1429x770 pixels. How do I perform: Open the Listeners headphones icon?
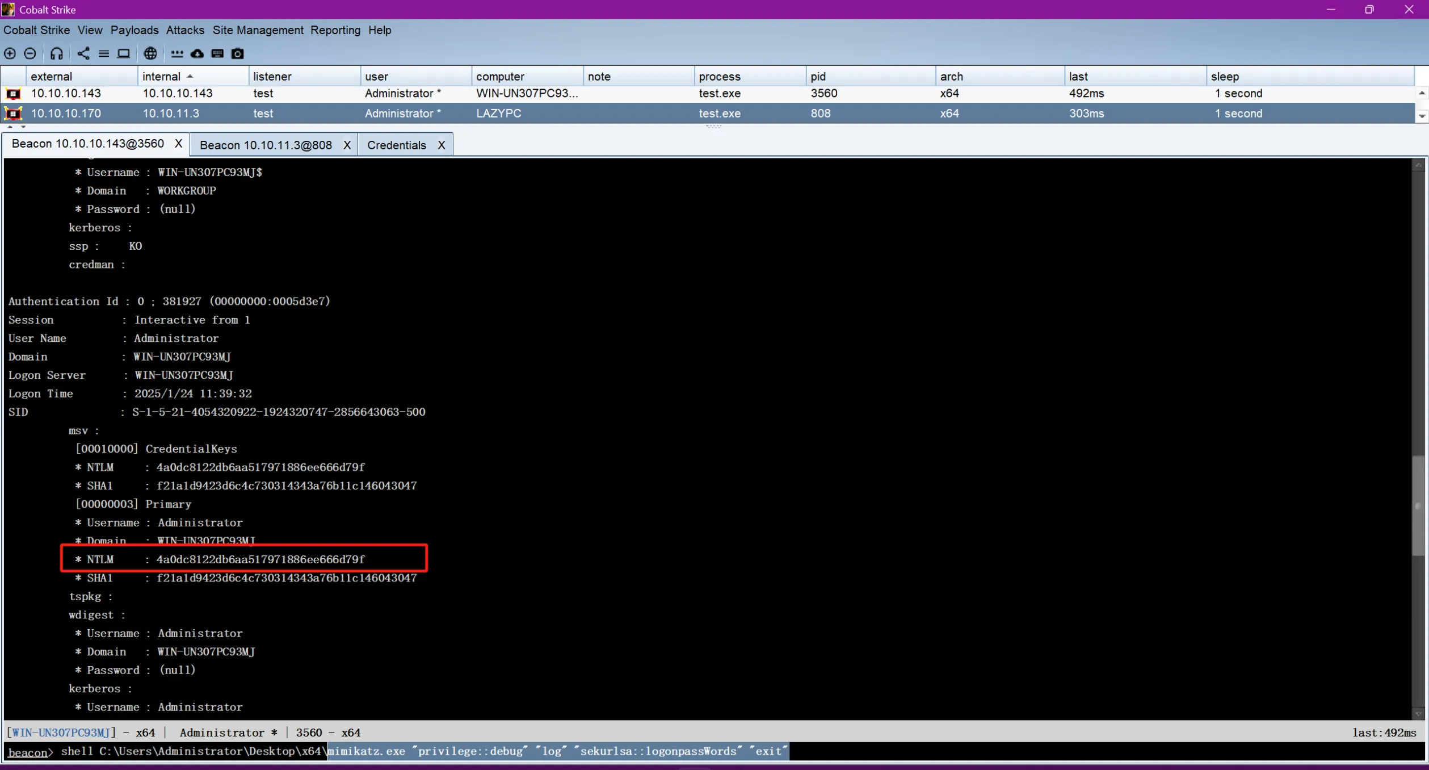point(56,53)
